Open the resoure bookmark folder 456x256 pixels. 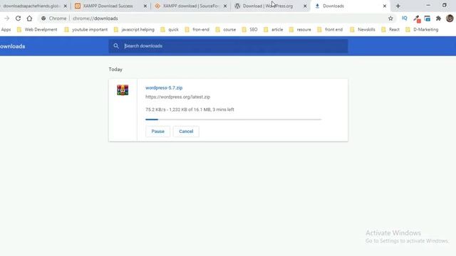click(300, 30)
